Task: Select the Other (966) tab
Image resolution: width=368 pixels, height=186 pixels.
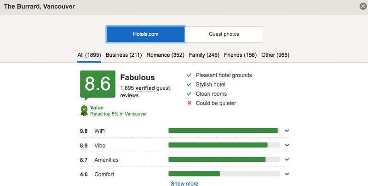Action: point(275,55)
